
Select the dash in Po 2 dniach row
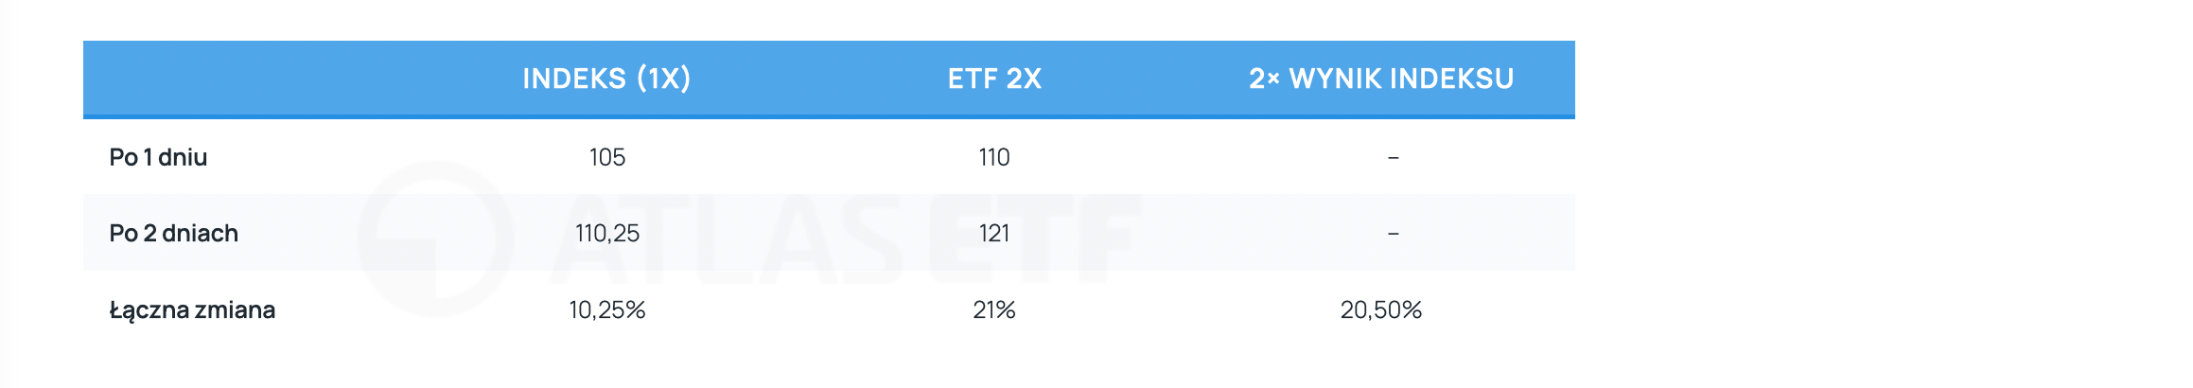point(1393,234)
